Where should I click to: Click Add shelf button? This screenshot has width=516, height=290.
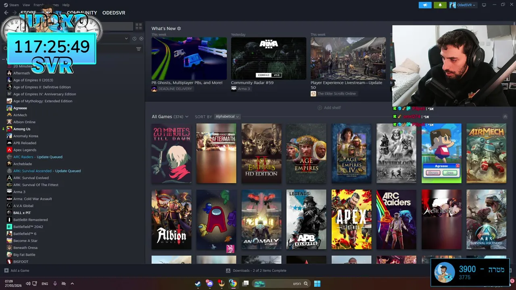click(x=329, y=108)
